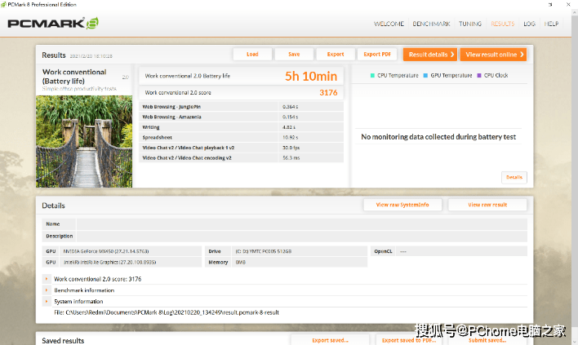Viewport: 578px width, 345px height.
Task: Close the PCMark 8 window
Action: (x=568, y=4)
